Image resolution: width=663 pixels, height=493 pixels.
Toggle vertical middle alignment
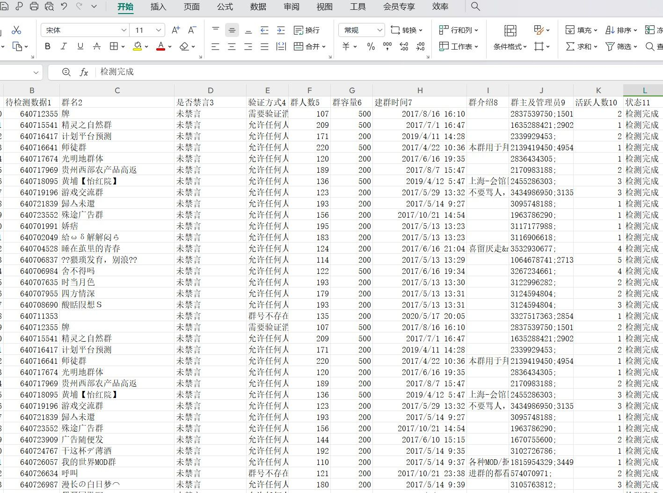point(232,30)
